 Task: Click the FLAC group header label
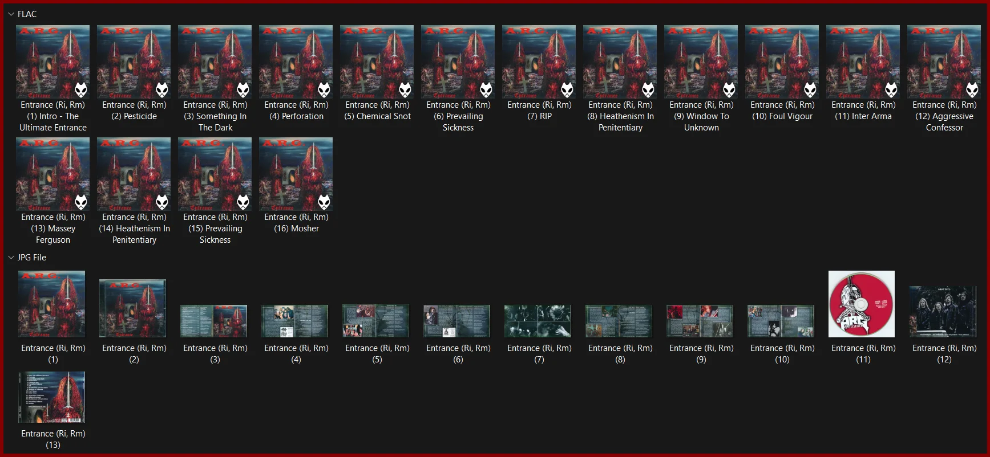pyautogui.click(x=27, y=14)
